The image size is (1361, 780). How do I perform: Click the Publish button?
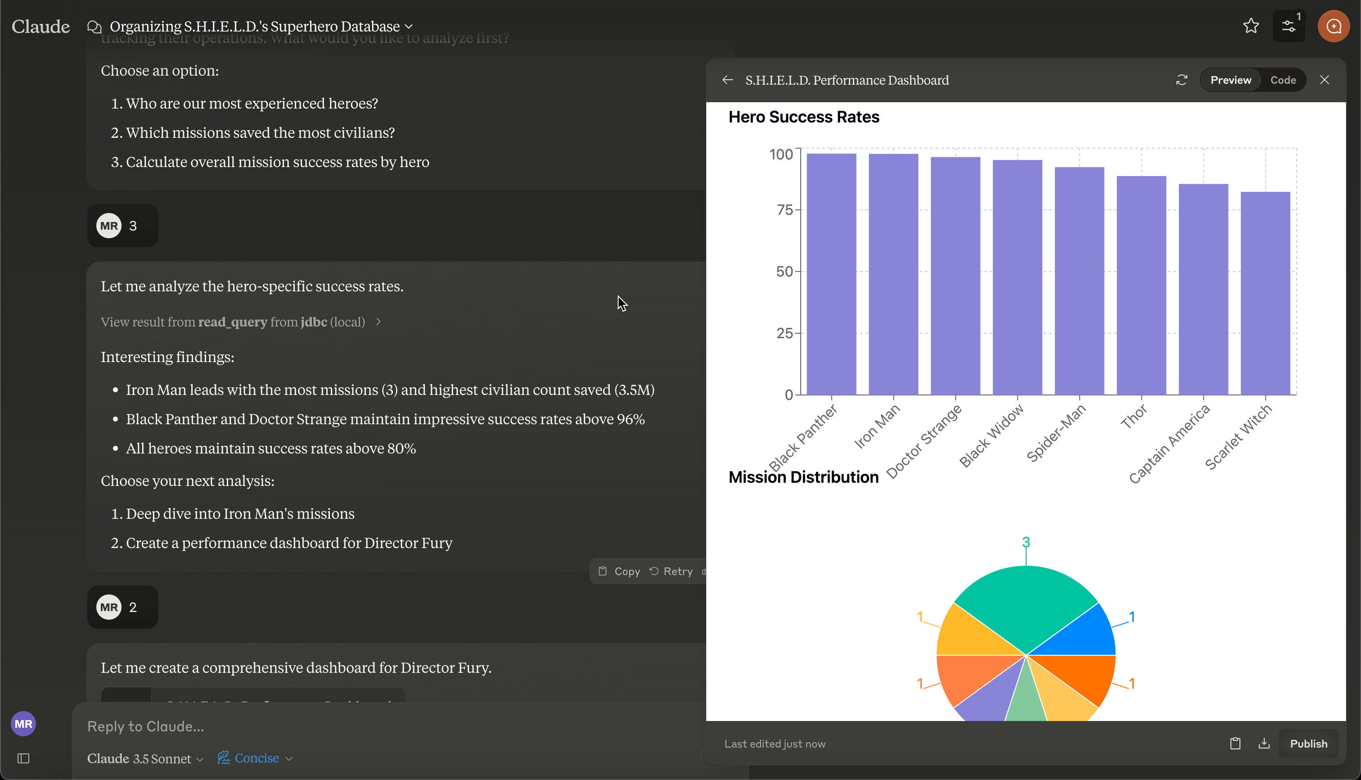(x=1308, y=743)
